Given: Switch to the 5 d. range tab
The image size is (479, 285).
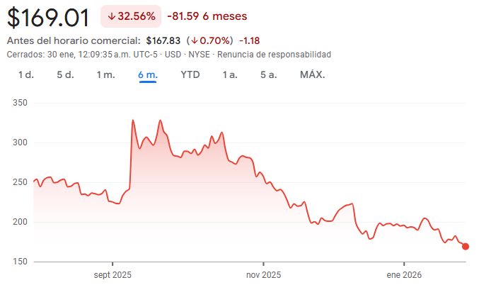Looking at the screenshot, I should [65, 74].
